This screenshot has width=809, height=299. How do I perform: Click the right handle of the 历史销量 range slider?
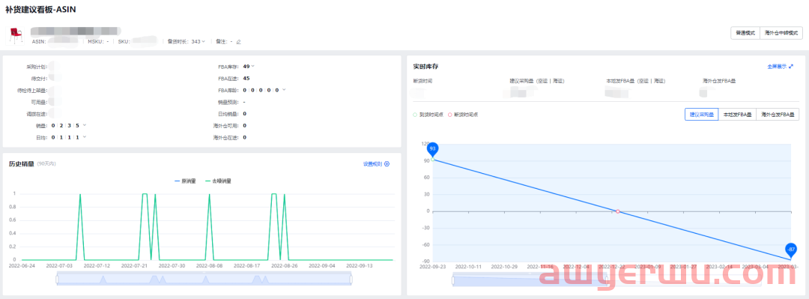click(x=352, y=280)
